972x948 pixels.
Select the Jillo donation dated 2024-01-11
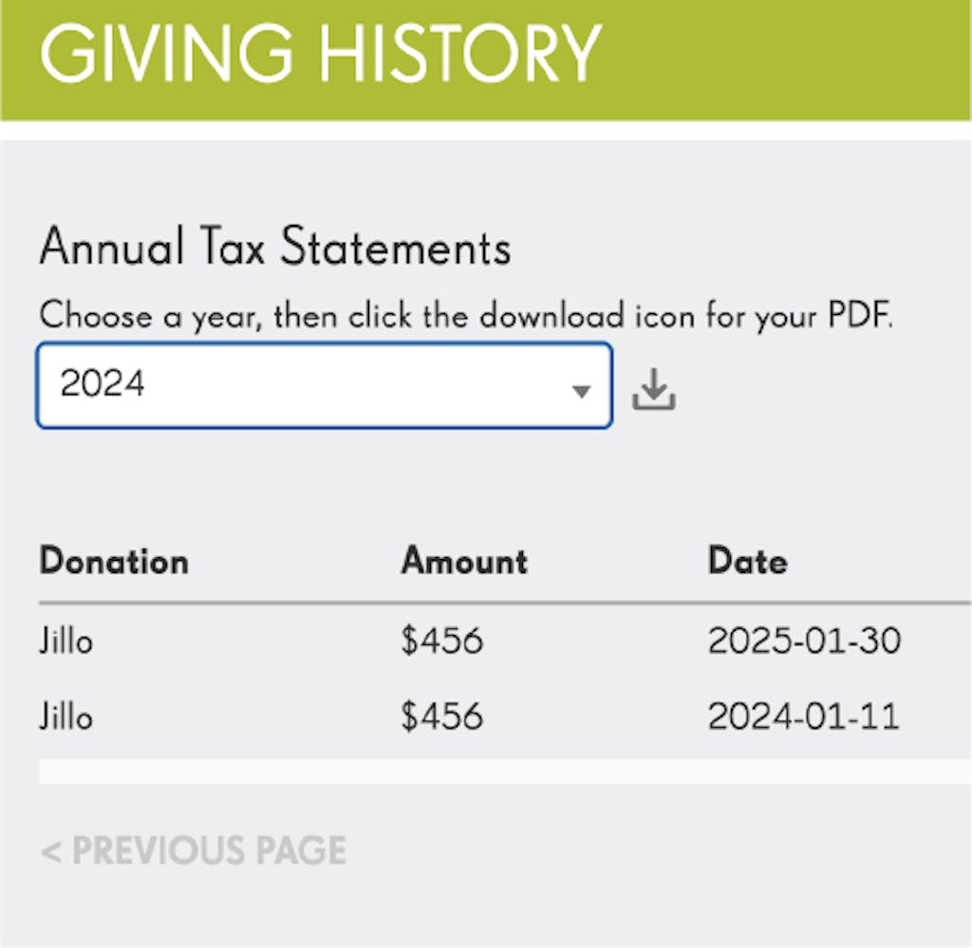[x=66, y=716]
